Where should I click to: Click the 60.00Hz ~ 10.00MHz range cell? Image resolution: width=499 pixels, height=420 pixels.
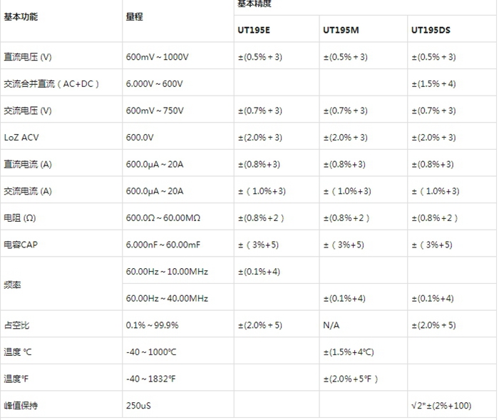pos(167,272)
